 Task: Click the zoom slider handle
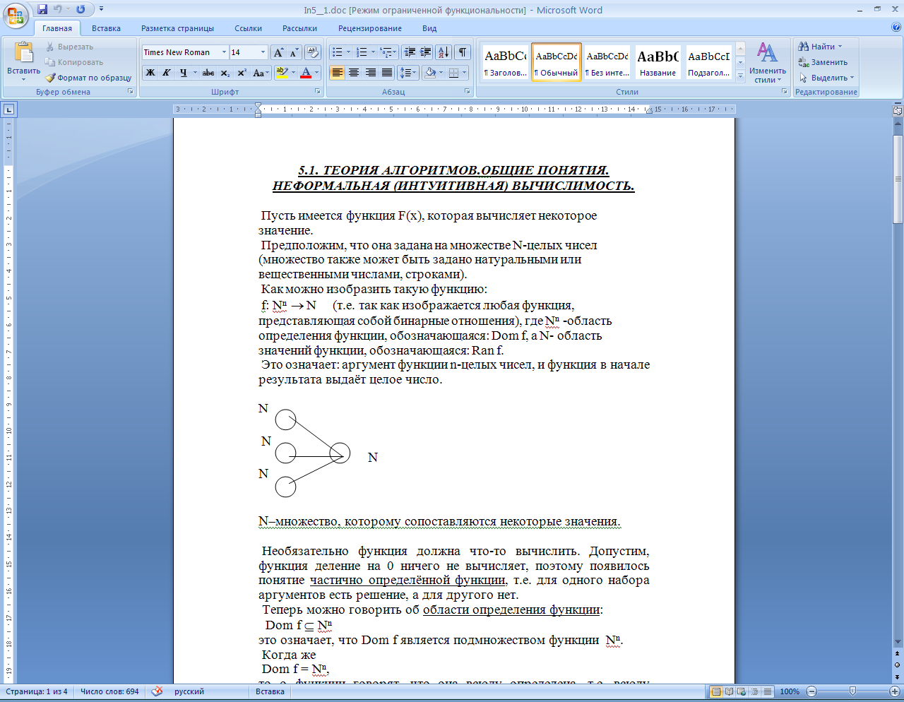pos(852,691)
